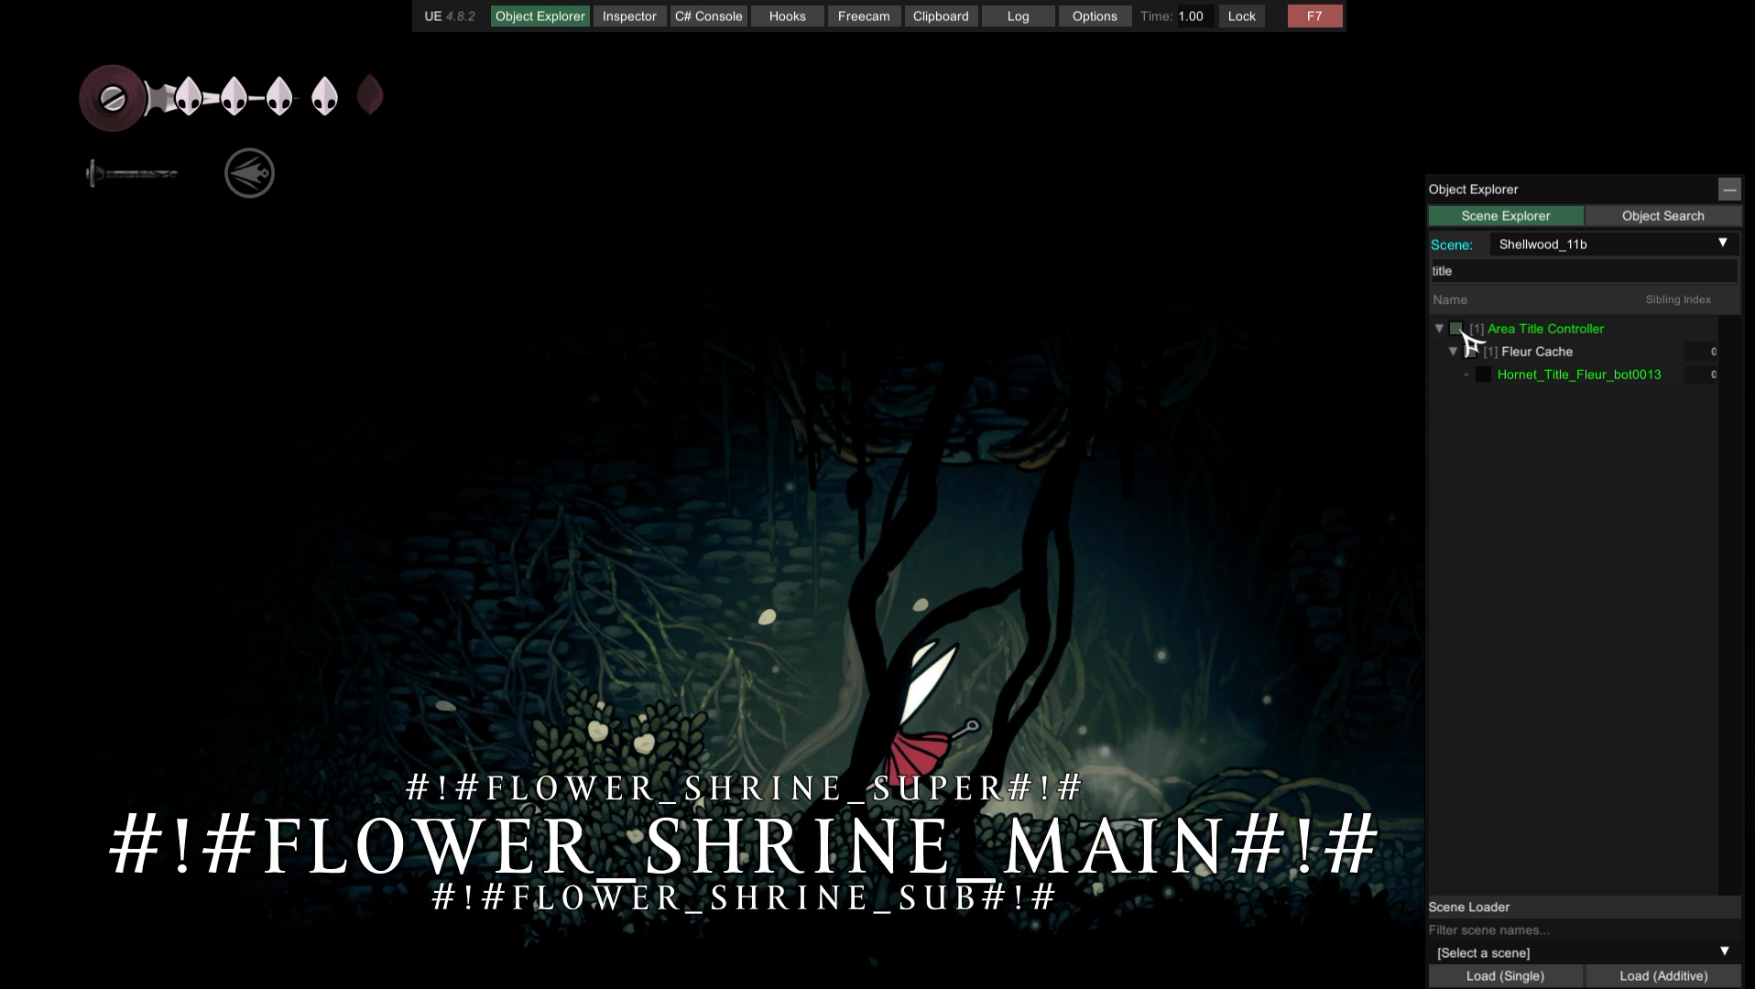Toggle Hornet_Title_Fleur_bot0013 active checkbox
Image resolution: width=1755 pixels, height=989 pixels.
[1483, 375]
